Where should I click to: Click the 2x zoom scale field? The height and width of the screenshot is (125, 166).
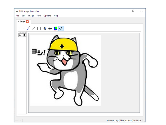tap(21, 35)
